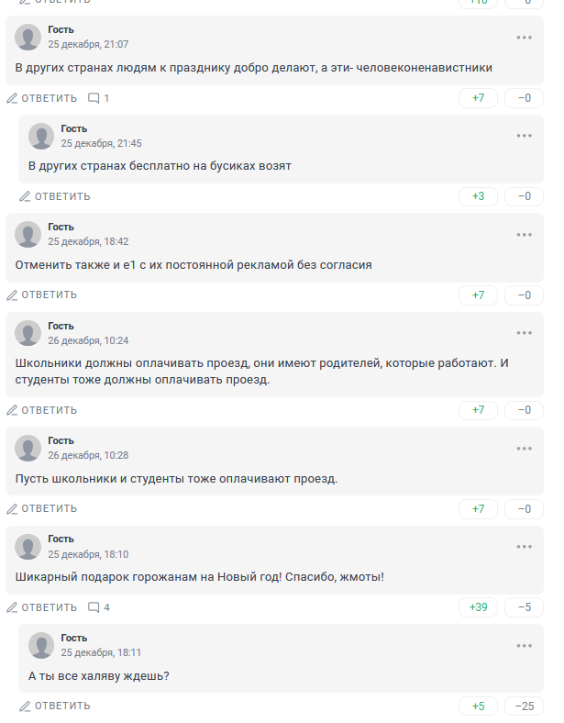Image resolution: width=564 pixels, height=723 pixels.
Task: Downvote −25 on 'А ты все халяву' reply
Action: 524,706
